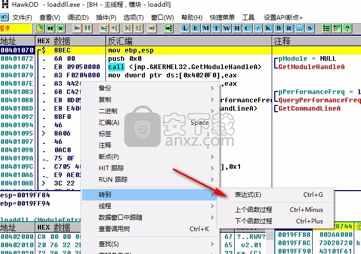Open Memory map with M button
361x254 pixels.
(206, 29)
